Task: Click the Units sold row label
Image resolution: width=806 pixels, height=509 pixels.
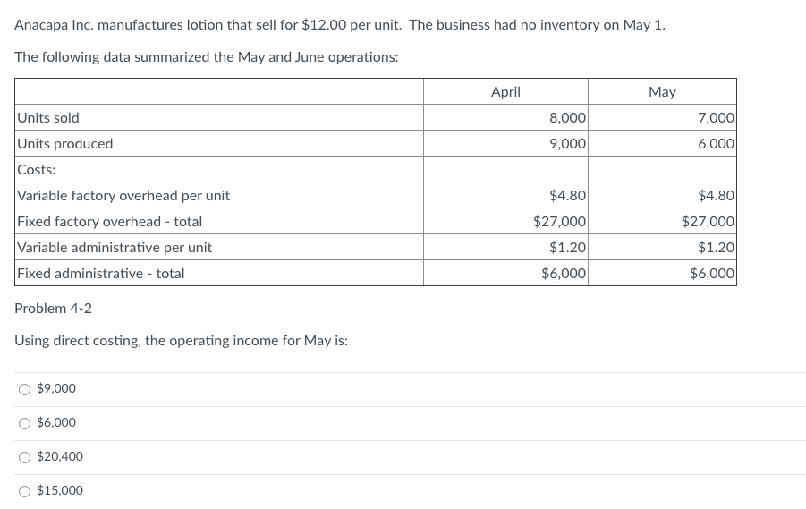Action: pyautogui.click(x=48, y=118)
